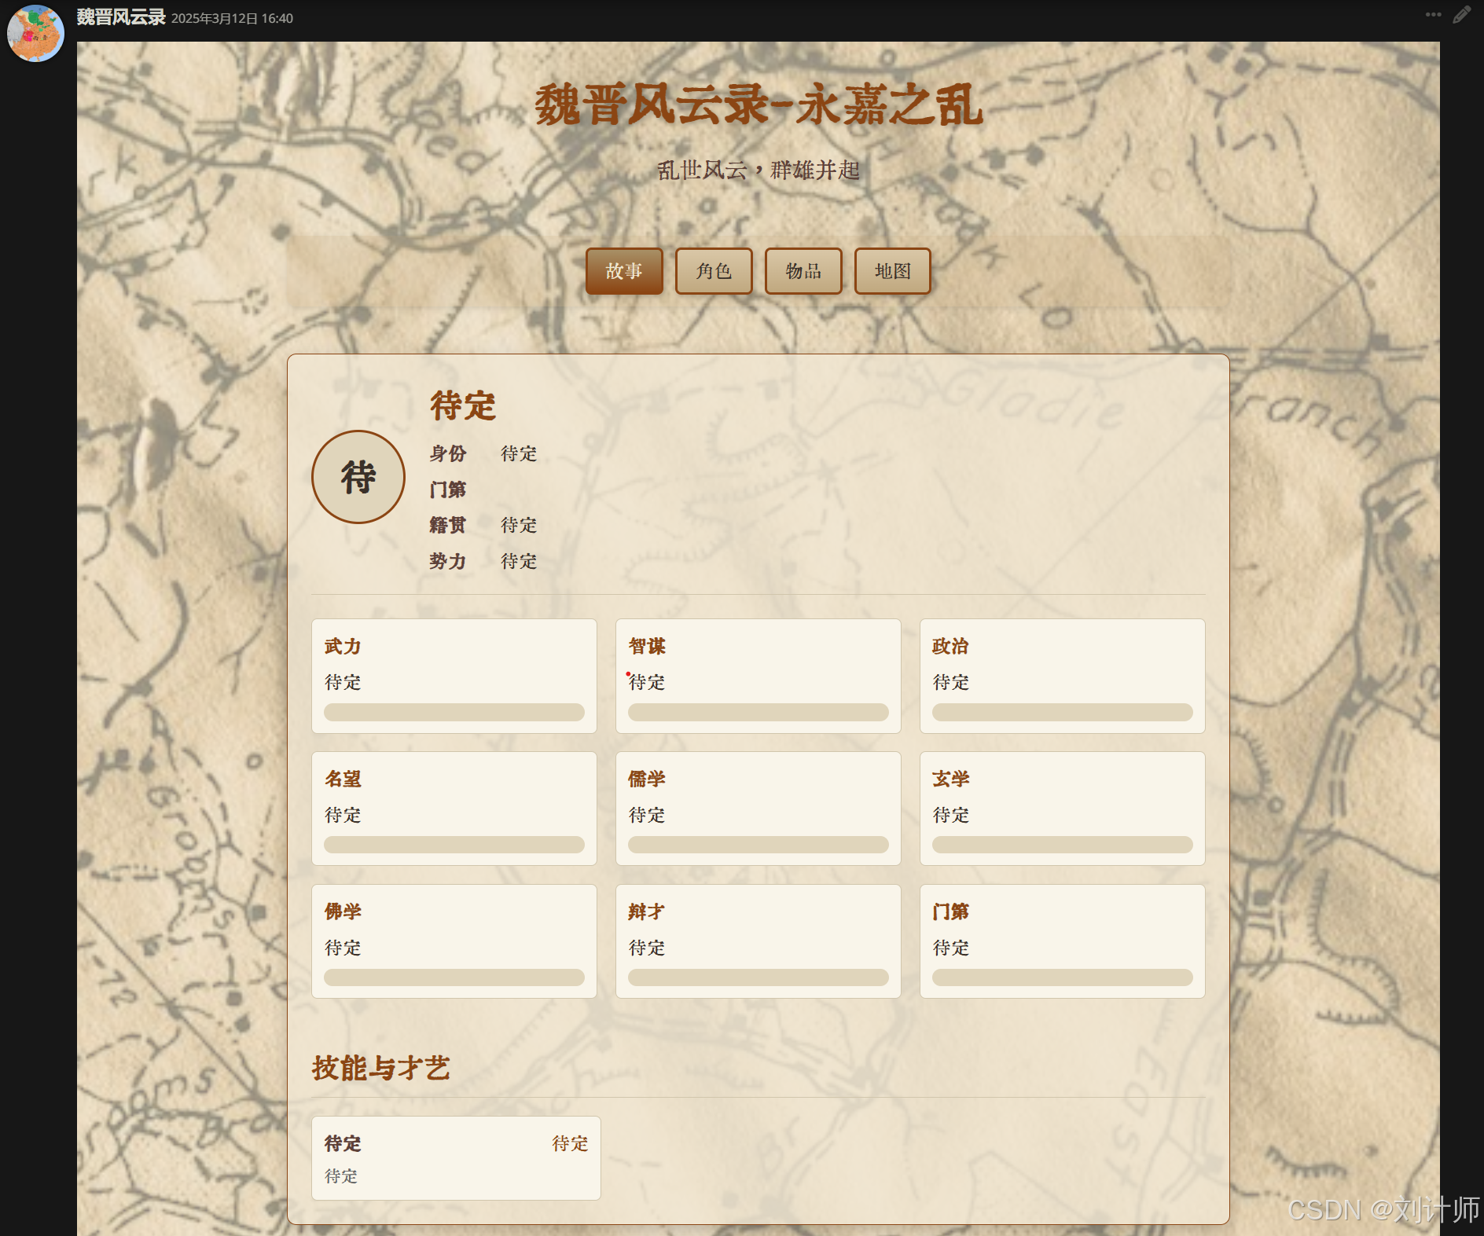Screen dimensions: 1484x1236
Task: Click the pencil edit icon
Action: point(1462,14)
